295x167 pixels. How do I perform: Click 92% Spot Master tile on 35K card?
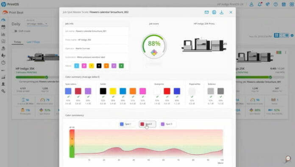coord(45,111)
